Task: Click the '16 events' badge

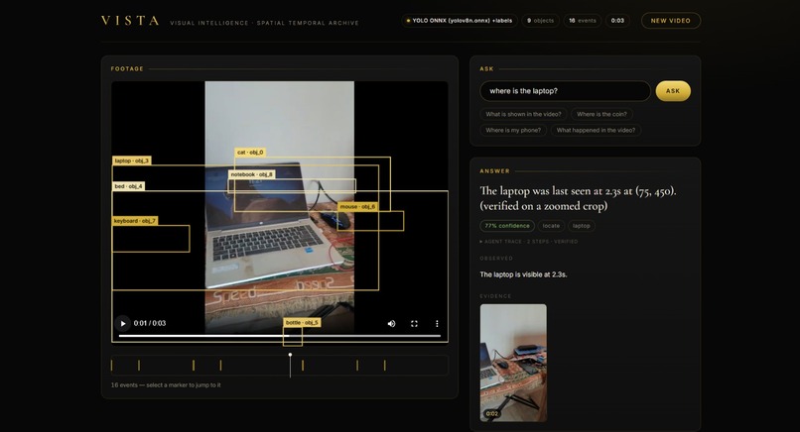Action: point(583,21)
